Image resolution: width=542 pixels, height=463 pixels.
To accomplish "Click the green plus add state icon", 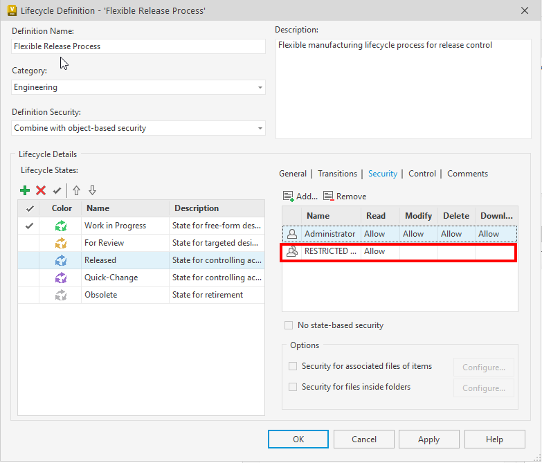I will 25,190.
